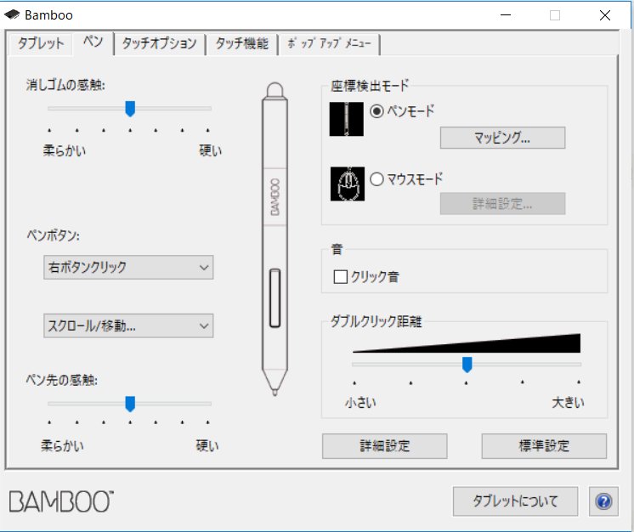Click the マッピング... button

click(502, 138)
